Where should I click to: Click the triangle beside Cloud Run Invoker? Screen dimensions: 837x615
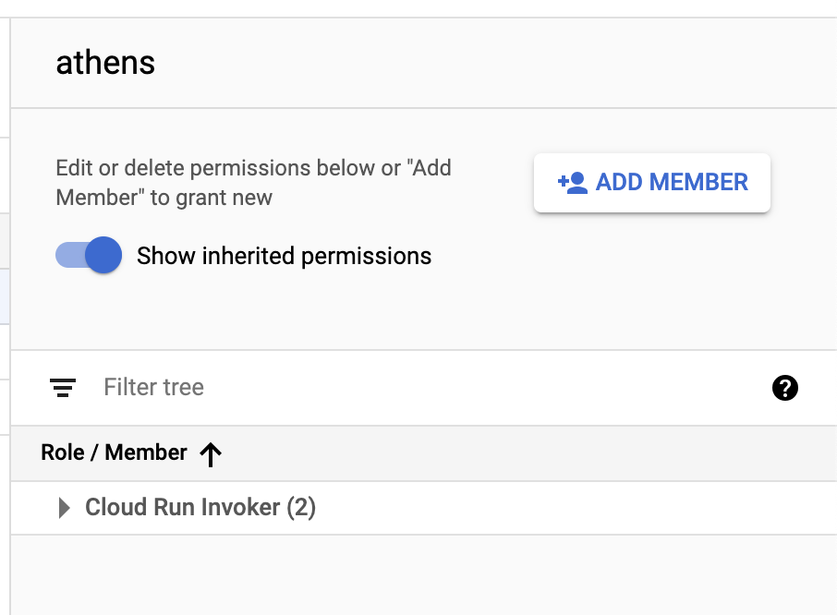point(64,508)
